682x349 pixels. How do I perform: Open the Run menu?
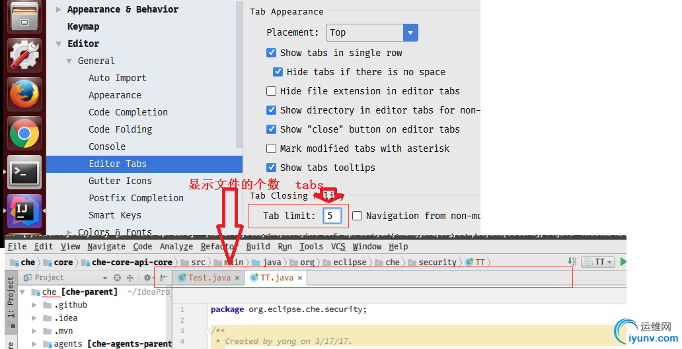(x=285, y=247)
